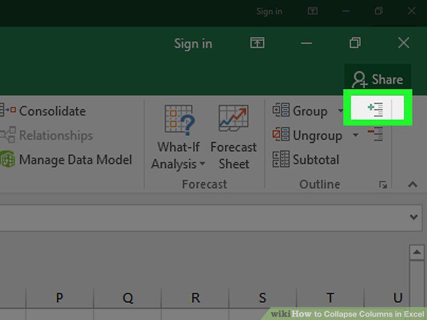Click the Ungroup button
This screenshot has height=320, width=427.
point(307,135)
